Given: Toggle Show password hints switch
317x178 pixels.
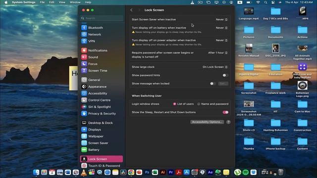Looking at the screenshot, I should point(225,75).
